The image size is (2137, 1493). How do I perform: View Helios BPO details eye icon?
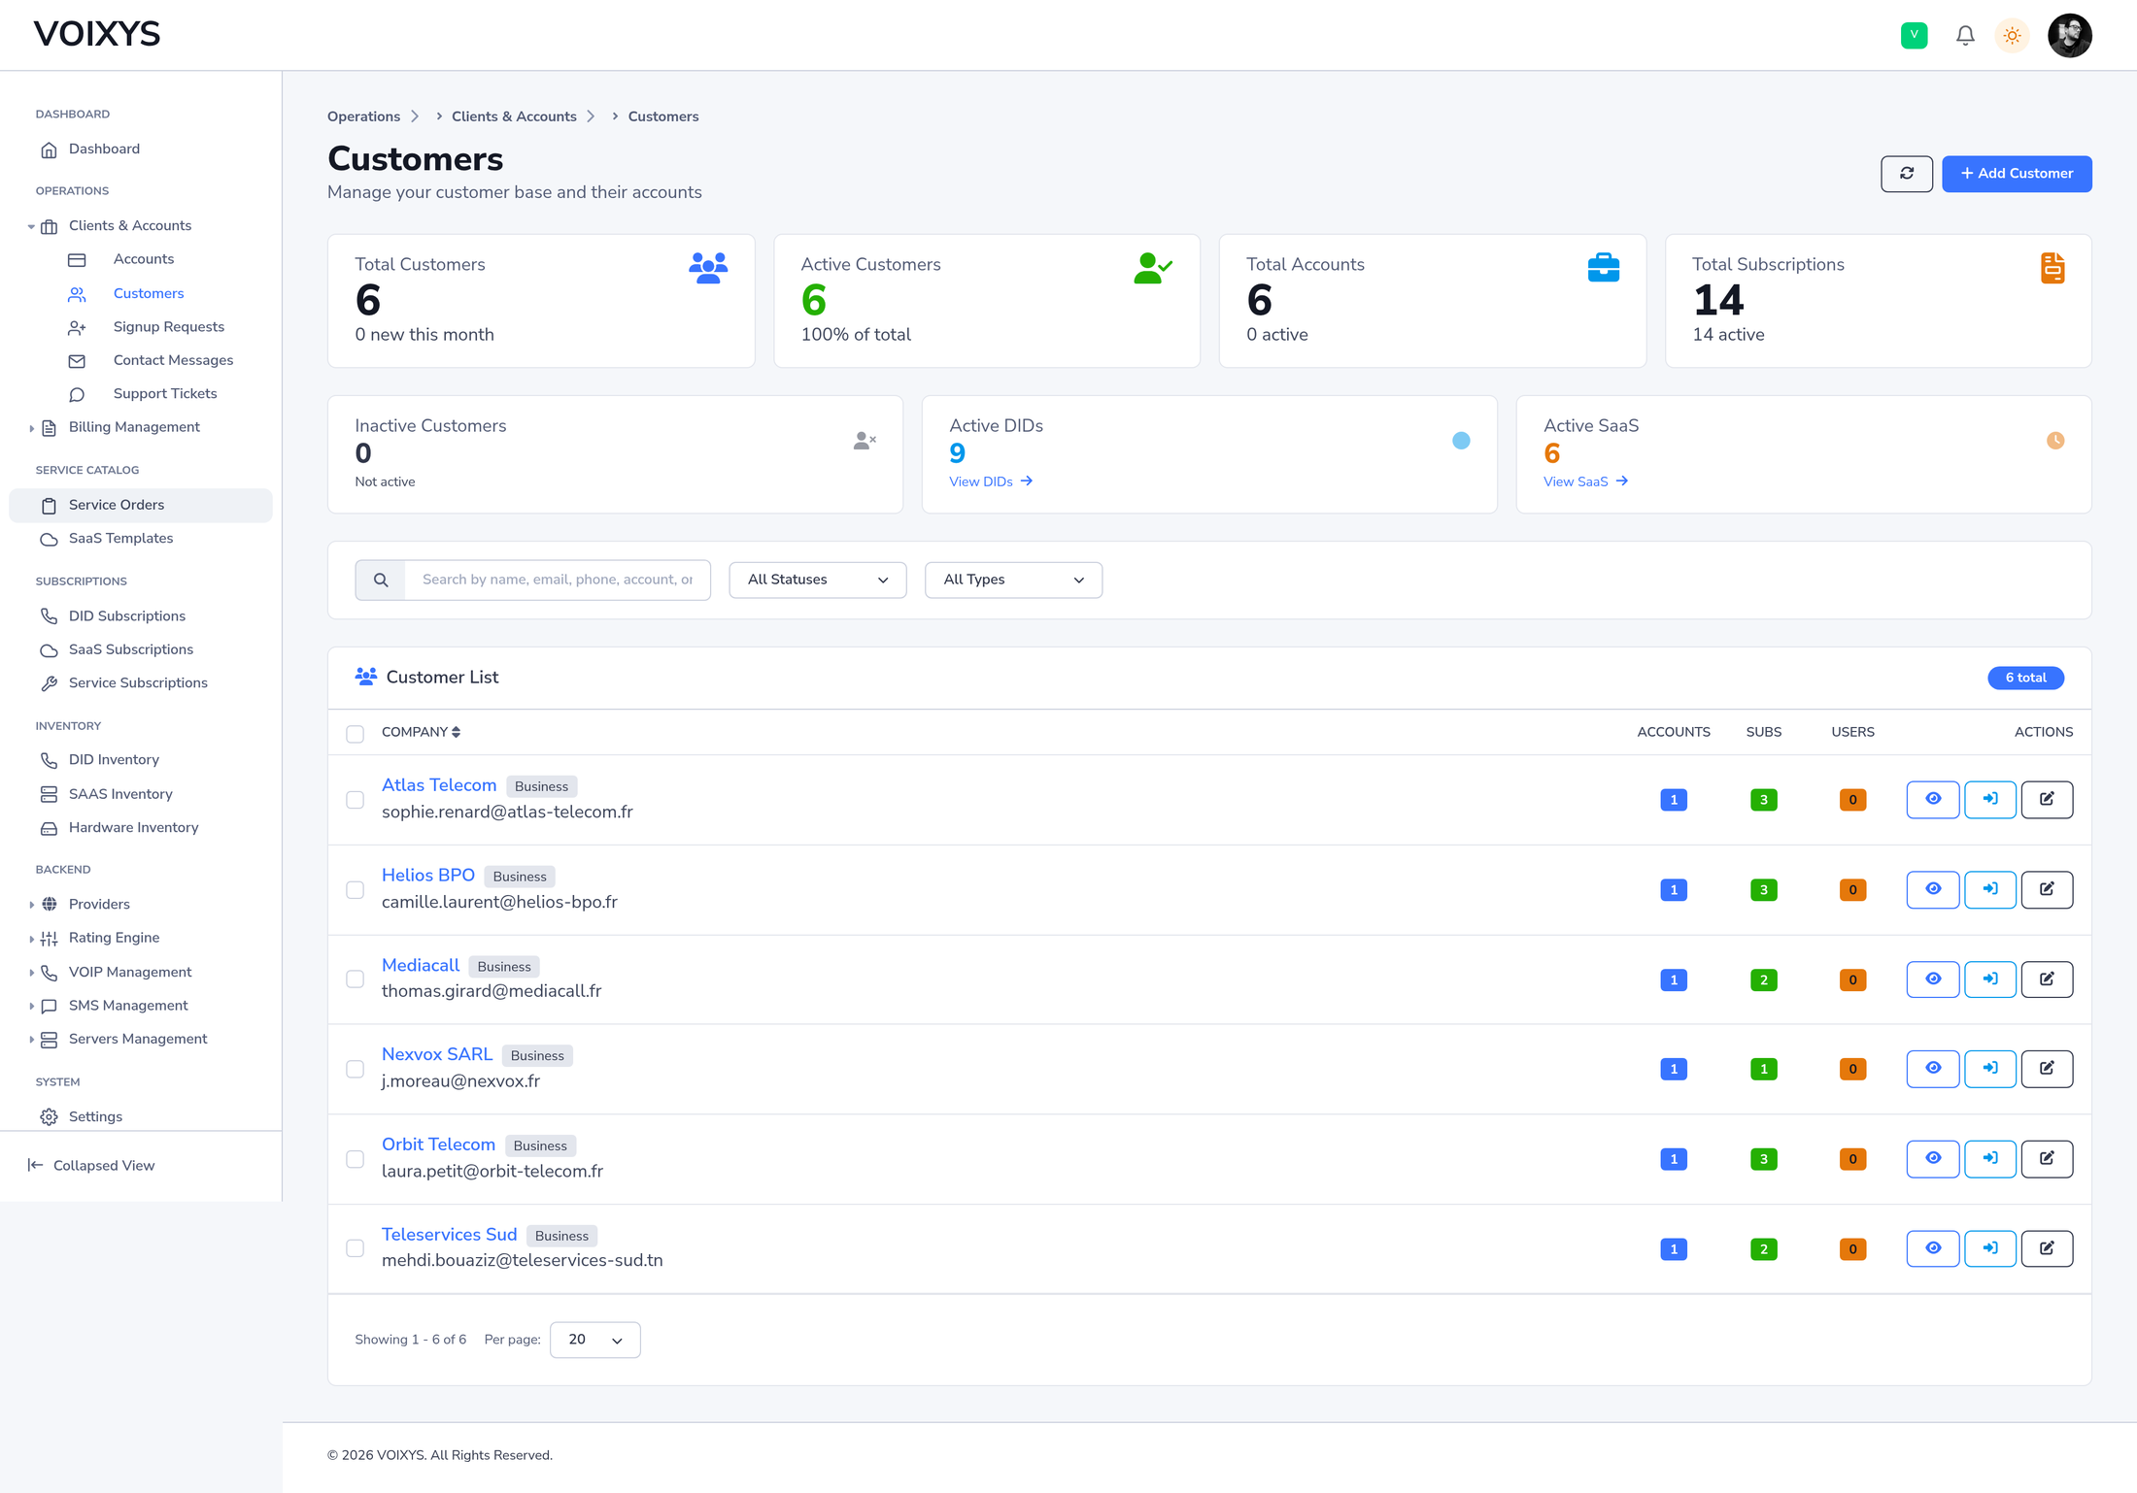[x=1933, y=889]
